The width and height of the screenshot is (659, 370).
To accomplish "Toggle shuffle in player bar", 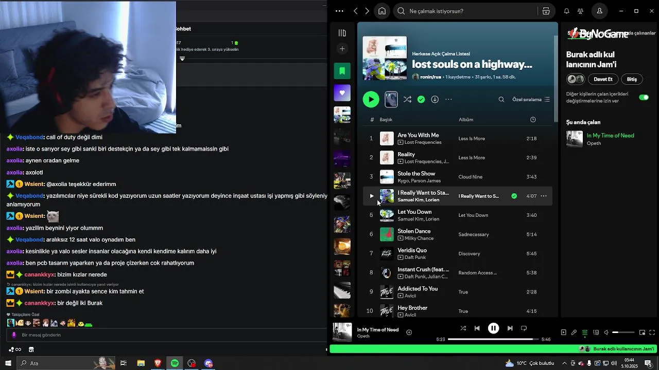I will click(463, 328).
